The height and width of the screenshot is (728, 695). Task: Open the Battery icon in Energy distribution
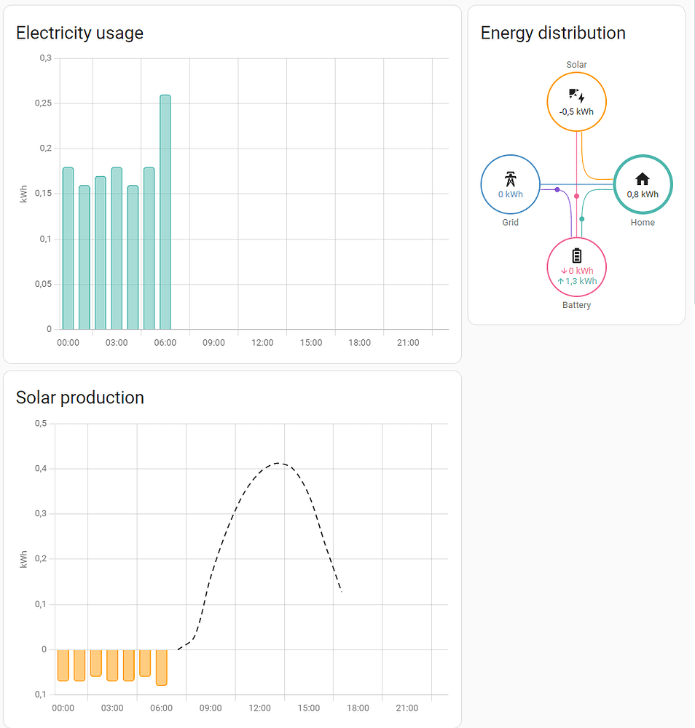[576, 255]
